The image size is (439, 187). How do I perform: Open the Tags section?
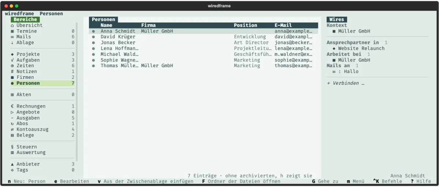pos(43,170)
